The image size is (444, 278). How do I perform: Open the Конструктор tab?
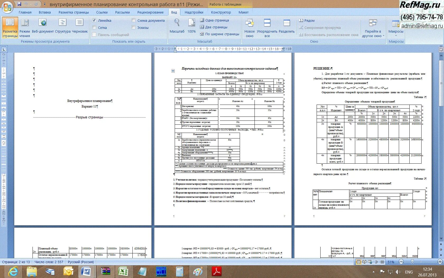[221, 12]
